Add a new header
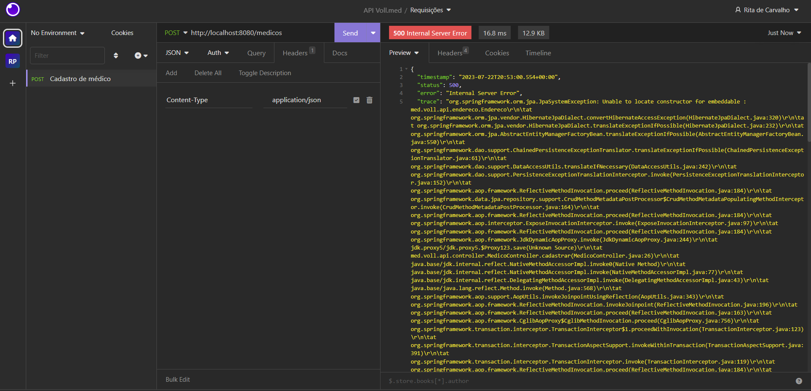 171,73
